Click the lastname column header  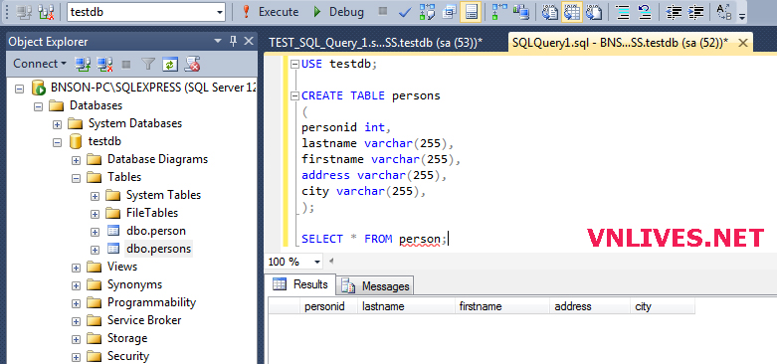(x=406, y=306)
